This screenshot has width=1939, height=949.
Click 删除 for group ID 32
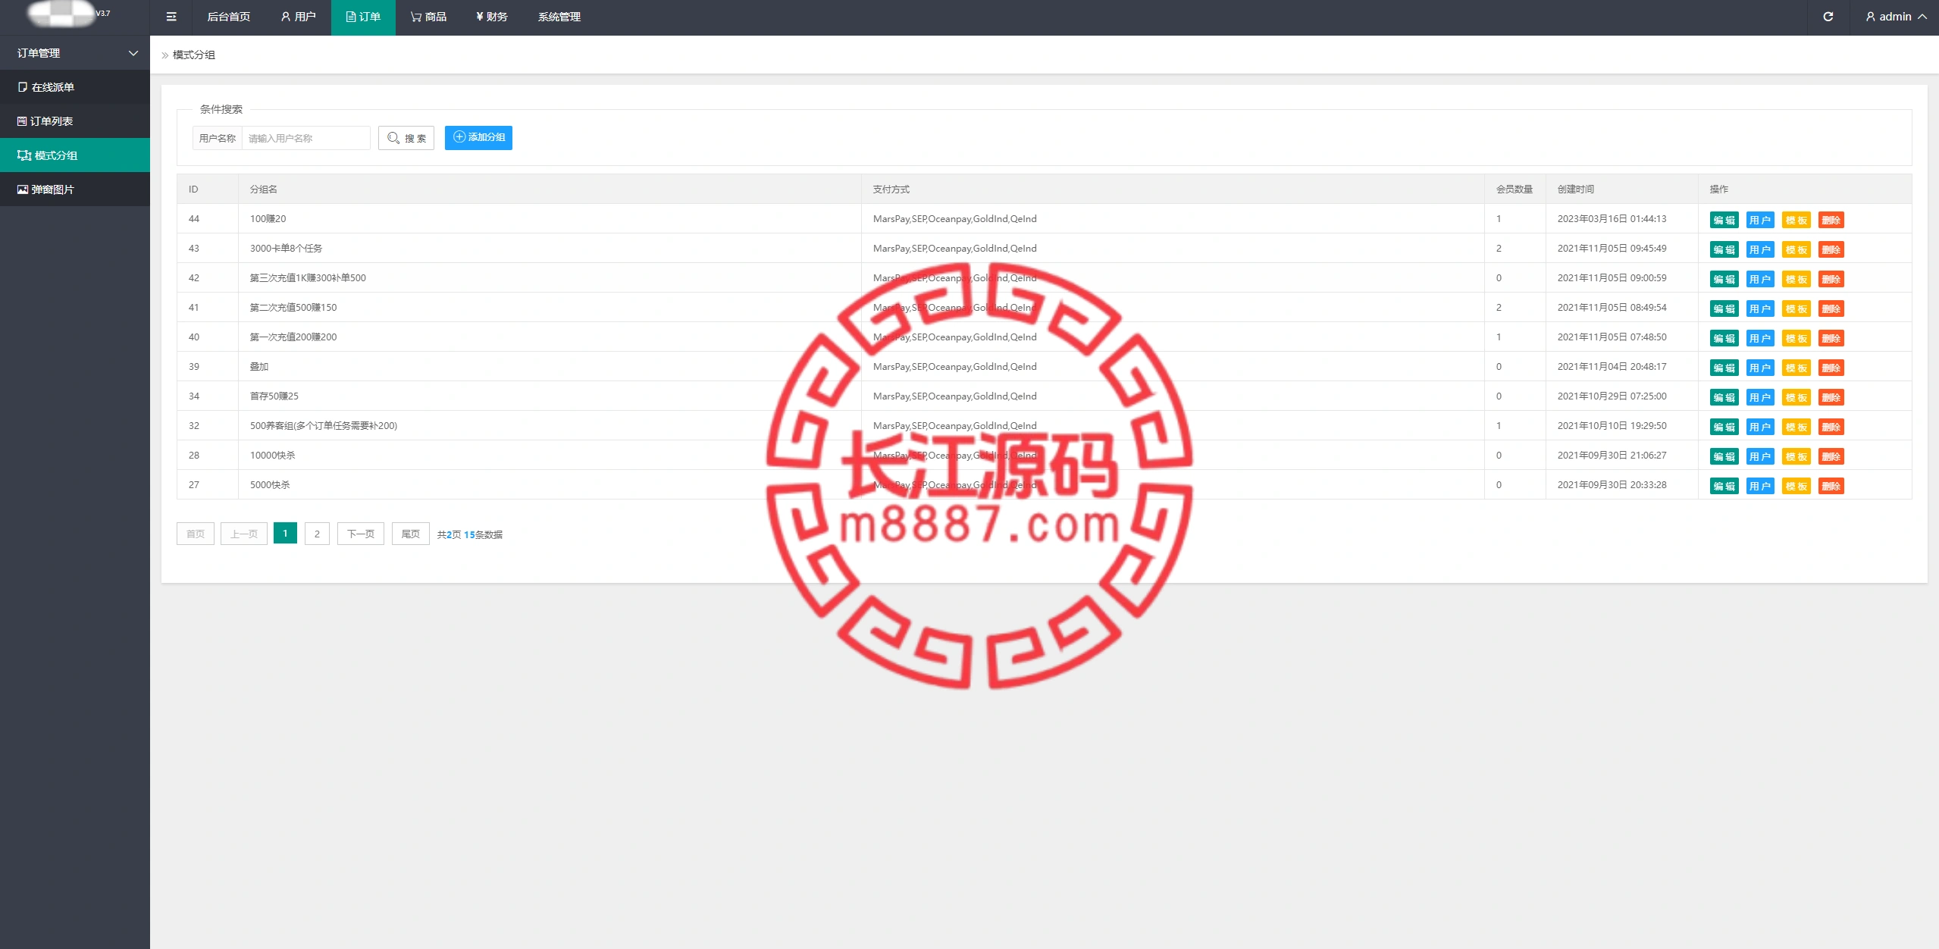pos(1831,427)
